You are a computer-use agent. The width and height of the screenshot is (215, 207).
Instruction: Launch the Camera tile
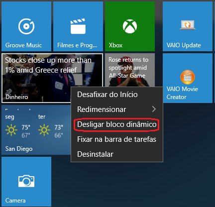point(26,182)
